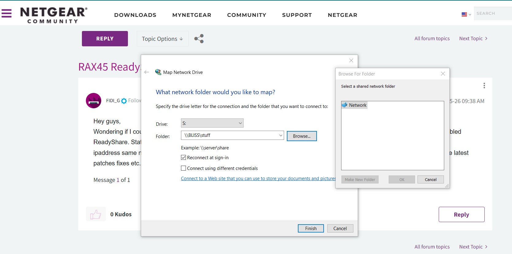512x254 pixels.
Task: Click the back arrow in Map Network Drive
Action: [147, 72]
